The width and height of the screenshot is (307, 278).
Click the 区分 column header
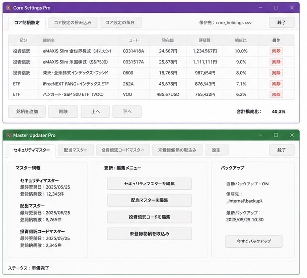pos(23,40)
